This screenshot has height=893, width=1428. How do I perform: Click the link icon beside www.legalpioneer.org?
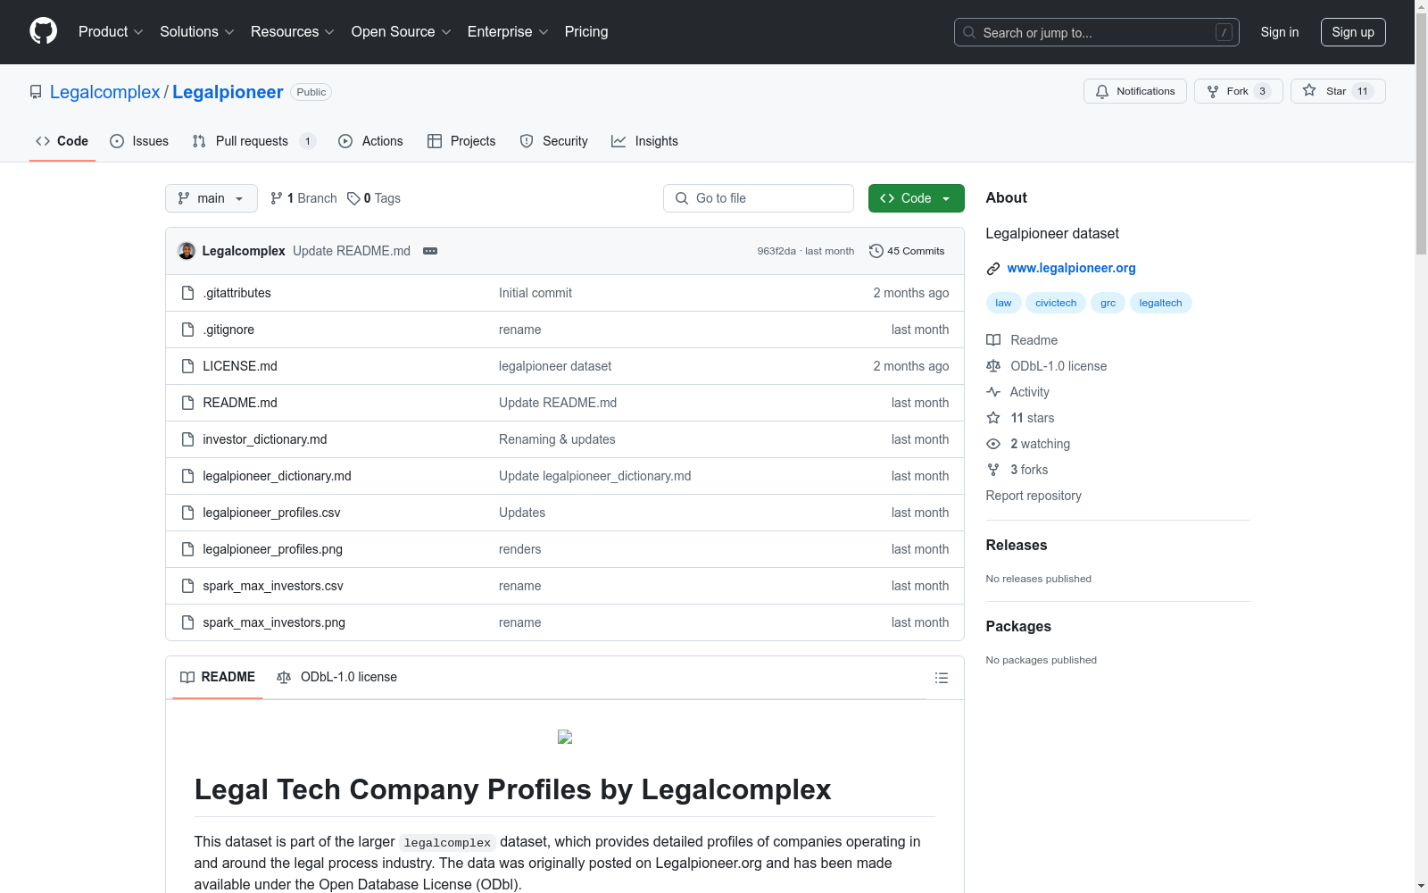pos(993,269)
